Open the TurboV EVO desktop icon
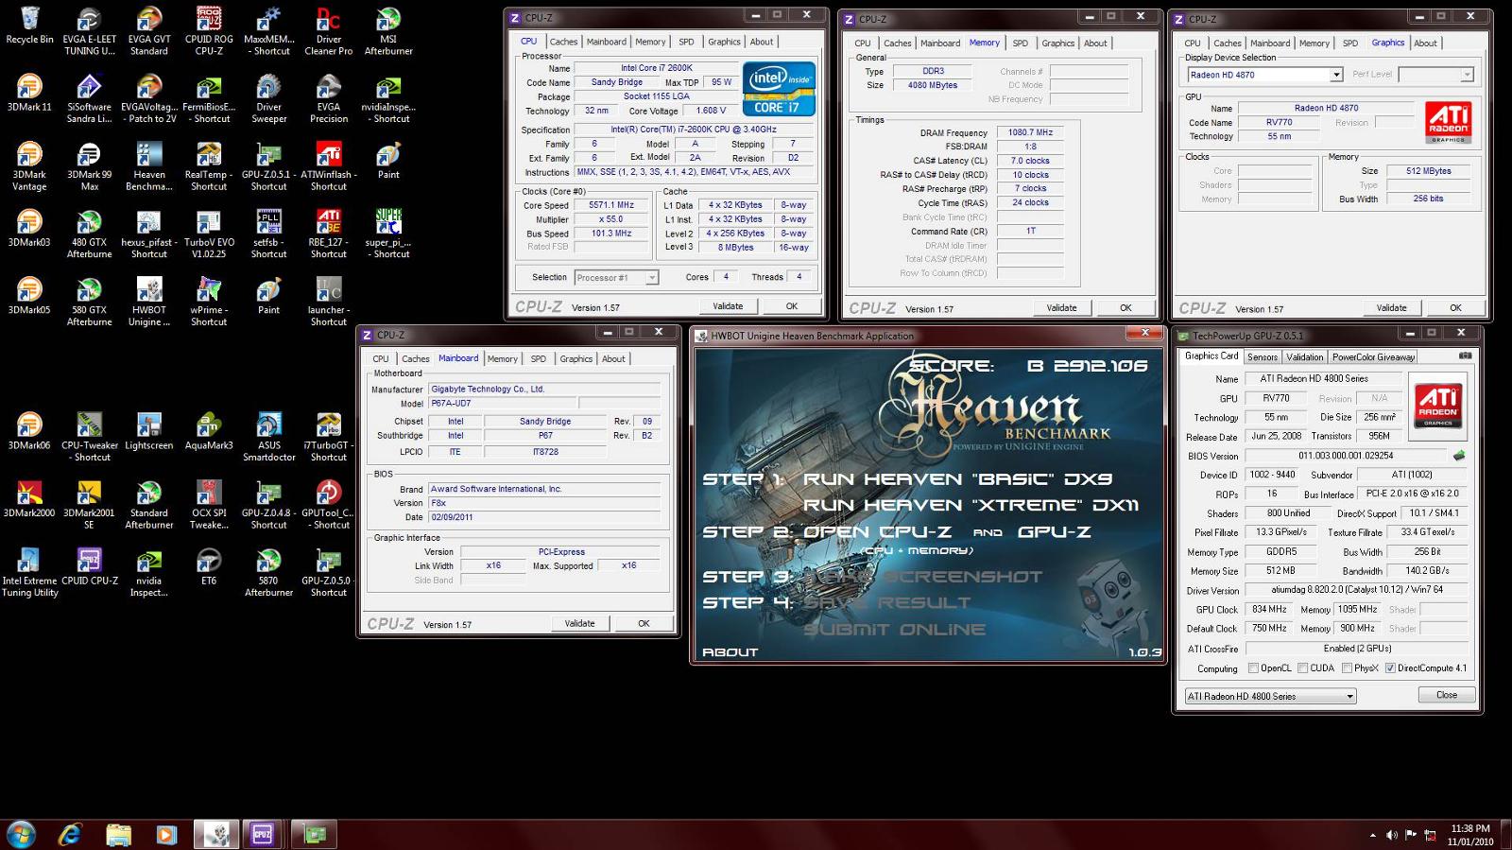 click(x=209, y=234)
